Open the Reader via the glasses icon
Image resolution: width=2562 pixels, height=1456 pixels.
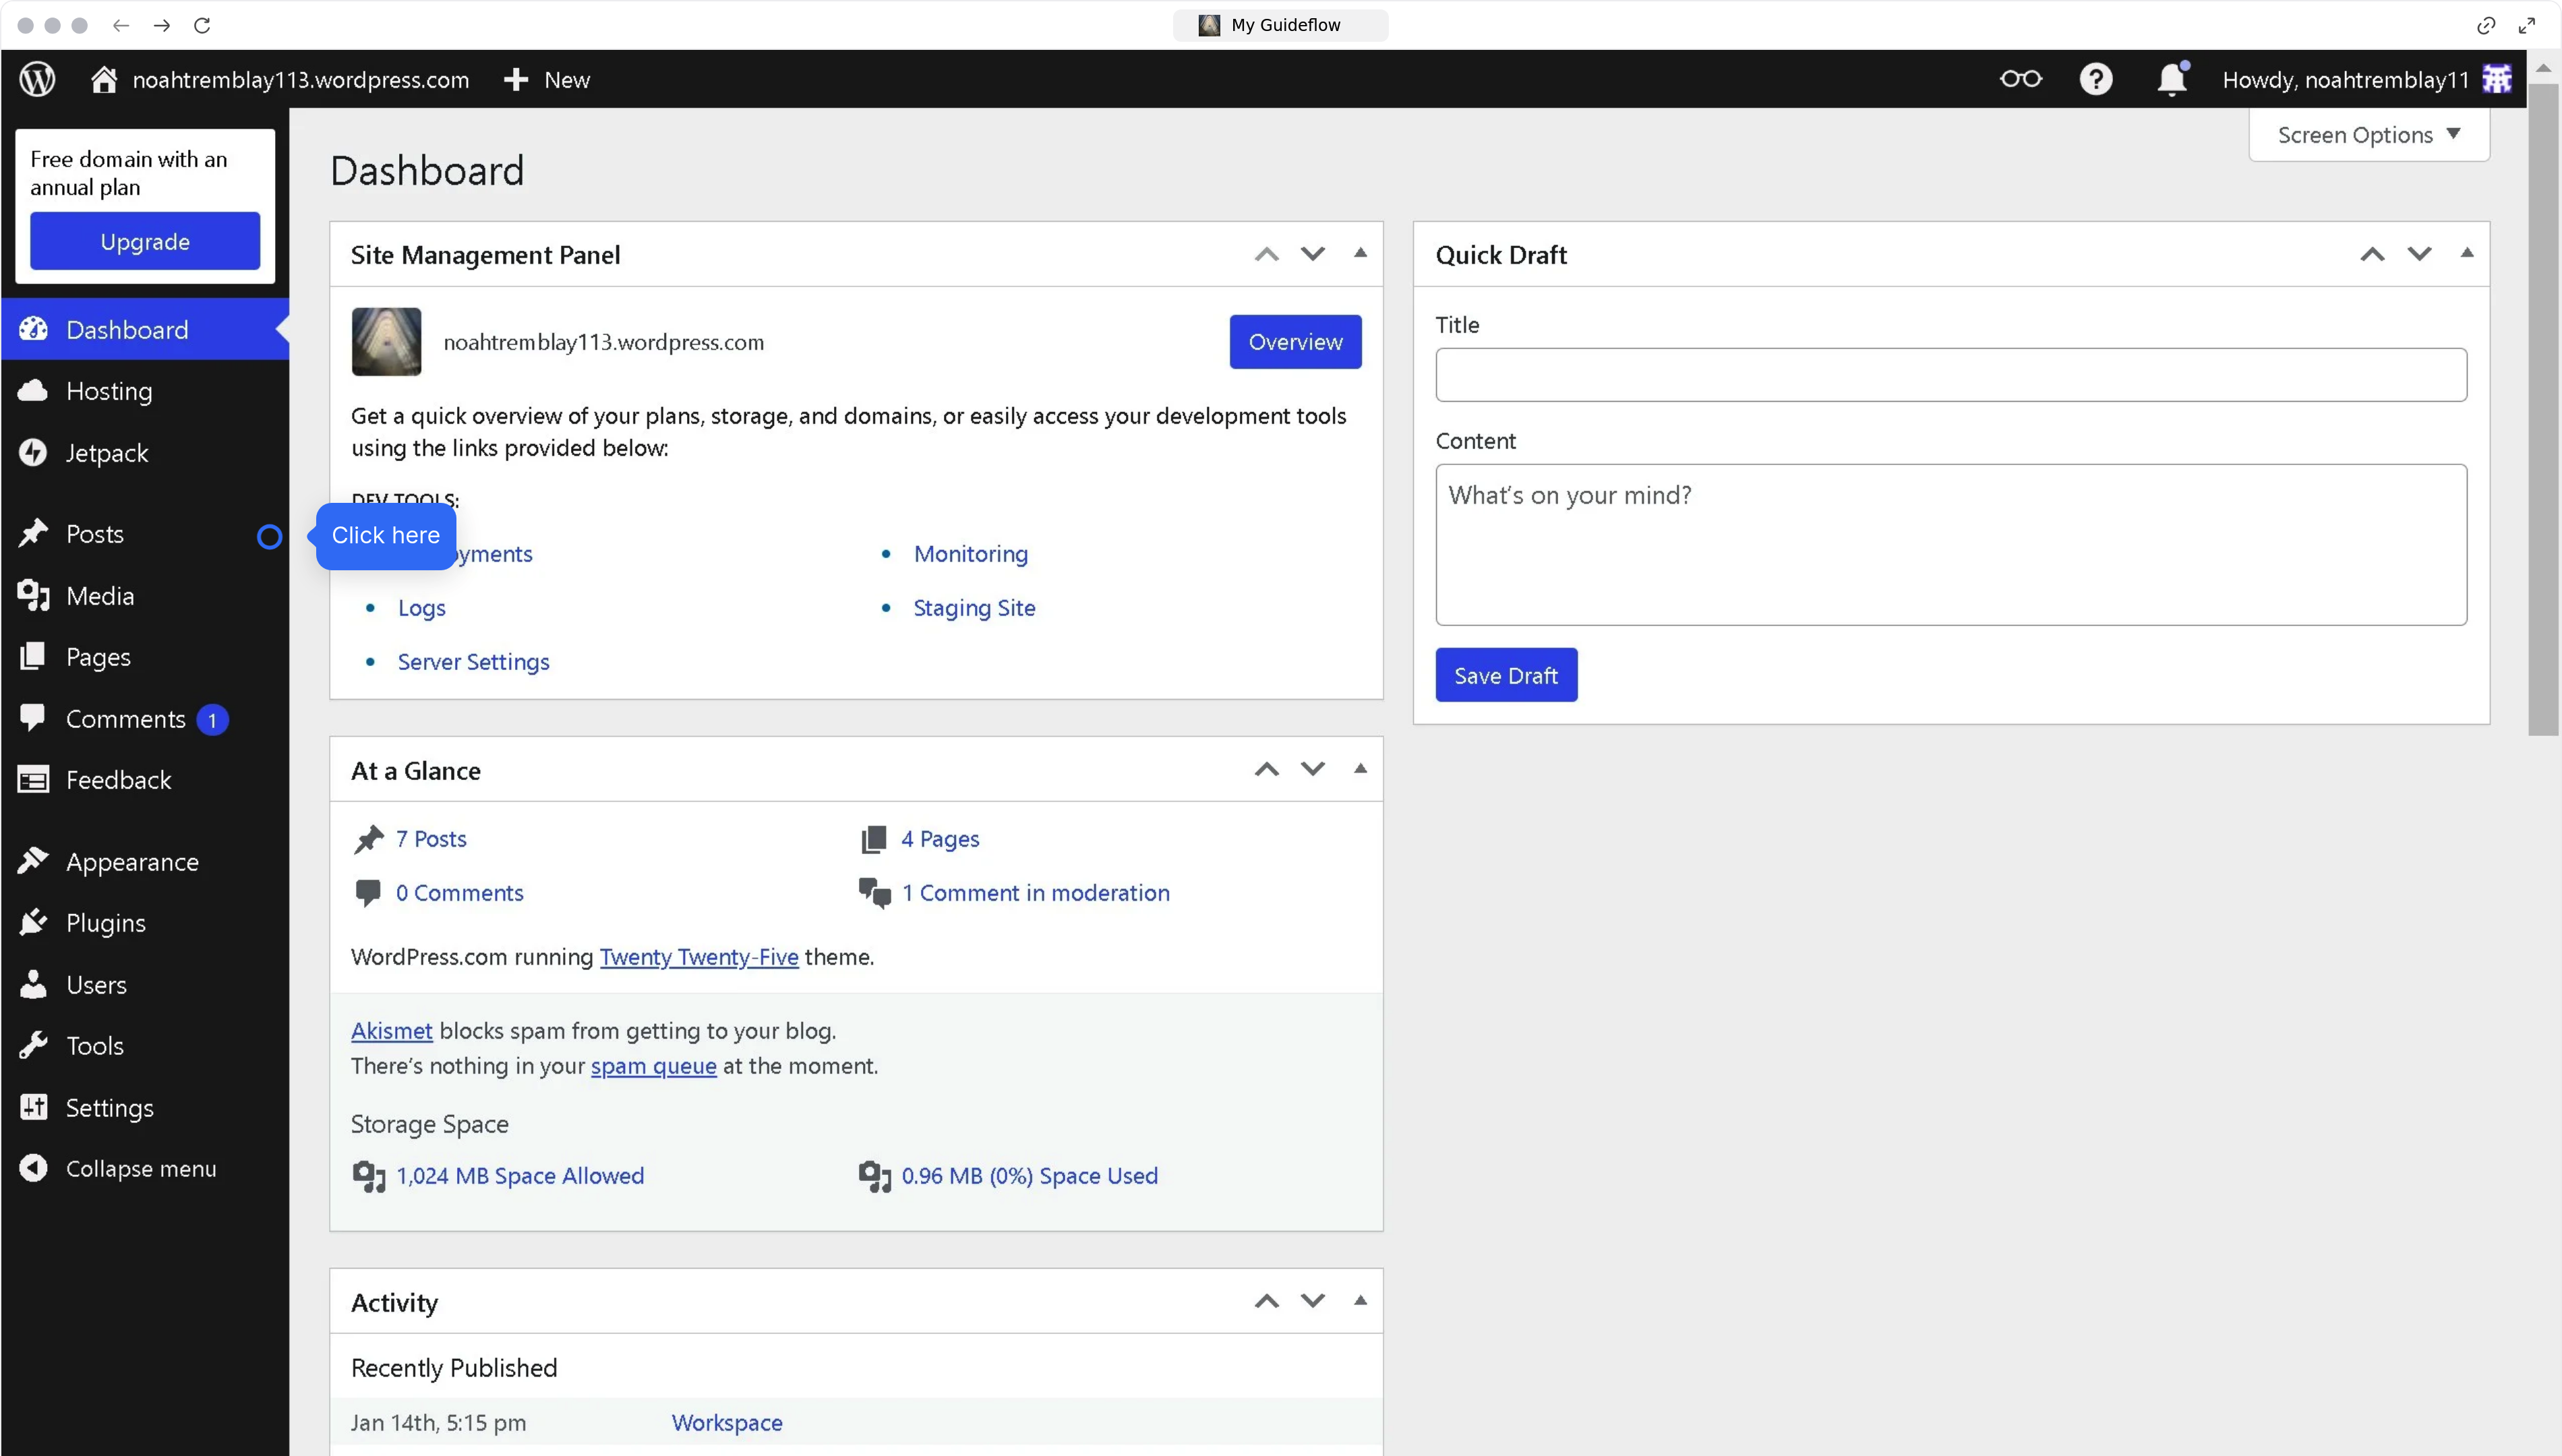click(2020, 79)
